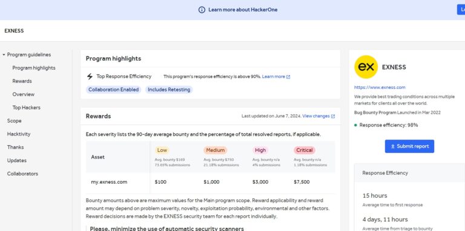Click the $1,000 Medium bounty value
Screen dimensions: 465x231
tap(211, 182)
